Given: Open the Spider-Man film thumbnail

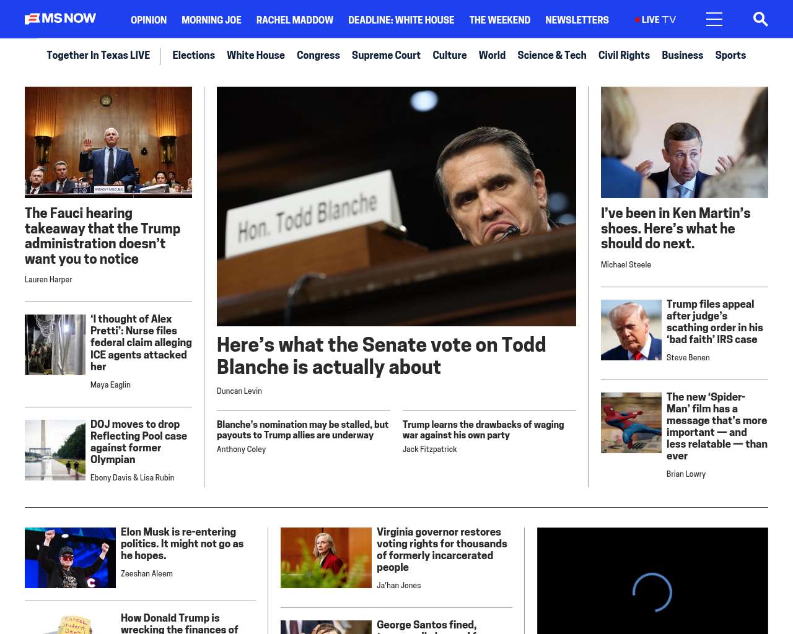Looking at the screenshot, I should pyautogui.click(x=631, y=423).
